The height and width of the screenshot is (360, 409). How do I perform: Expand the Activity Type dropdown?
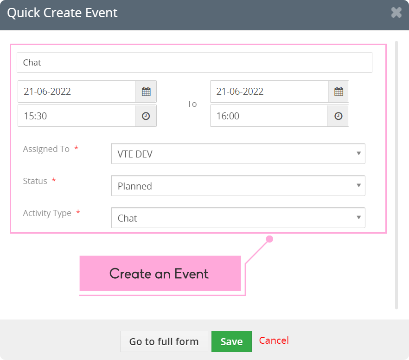coord(238,218)
